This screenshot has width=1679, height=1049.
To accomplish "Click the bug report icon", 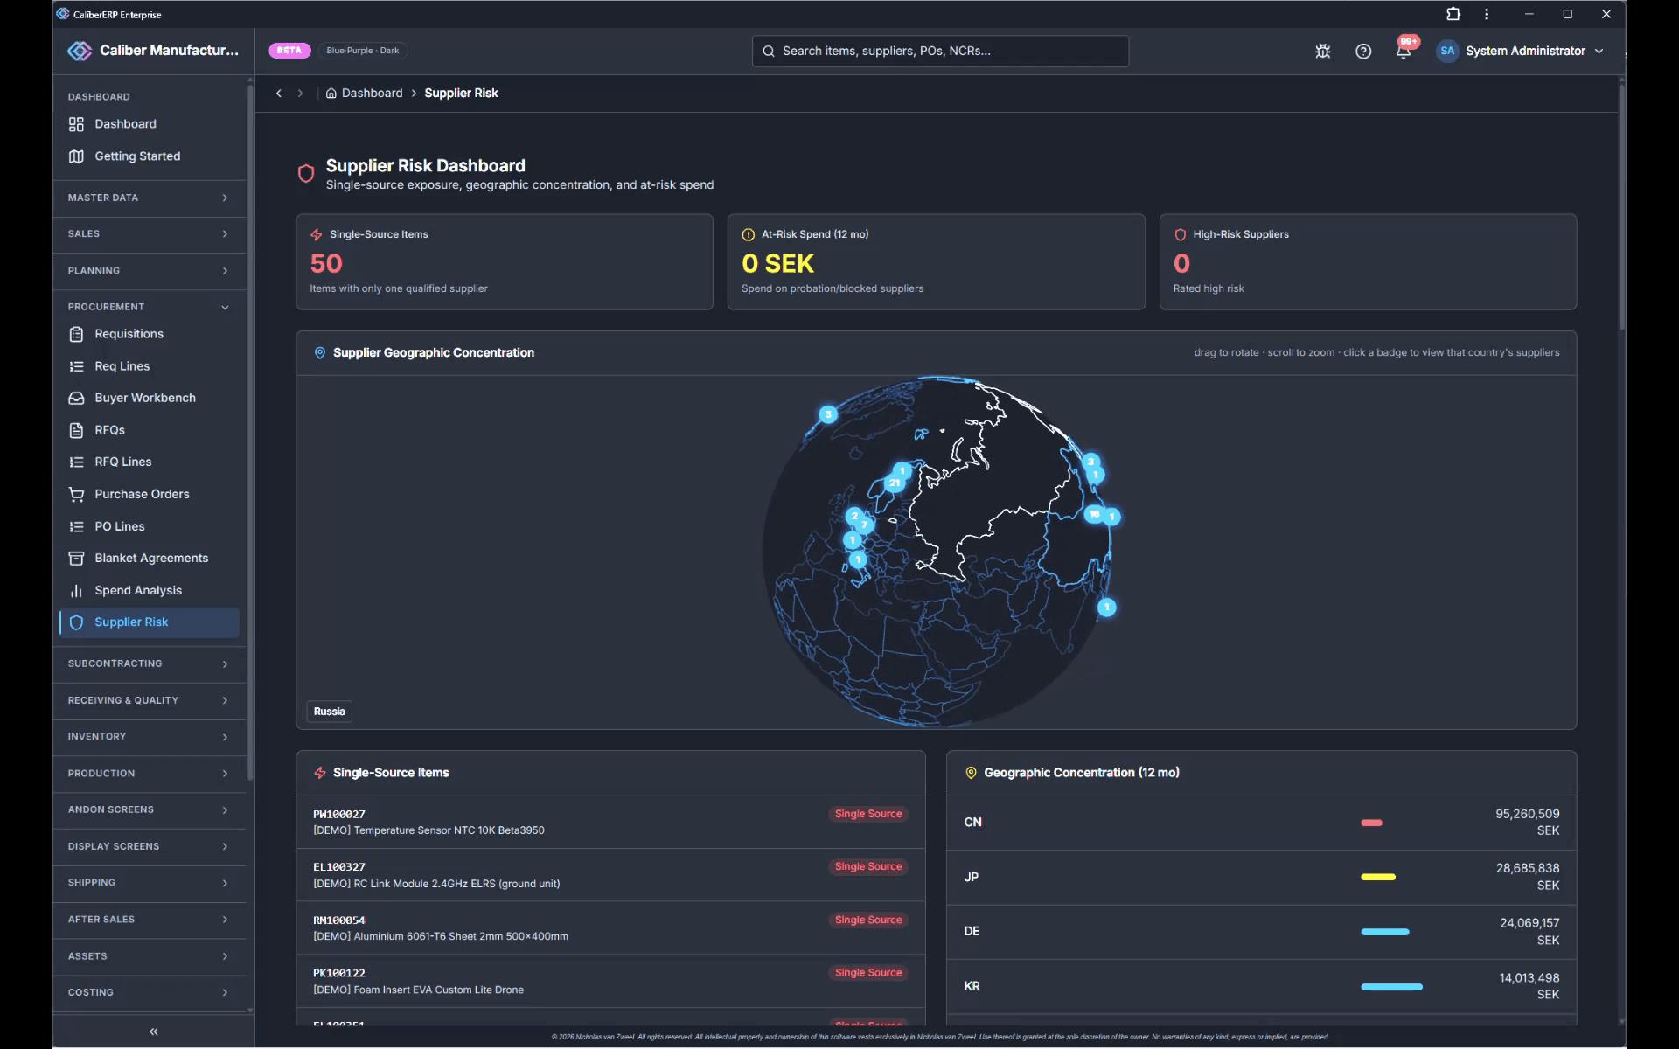I will click(x=1322, y=51).
